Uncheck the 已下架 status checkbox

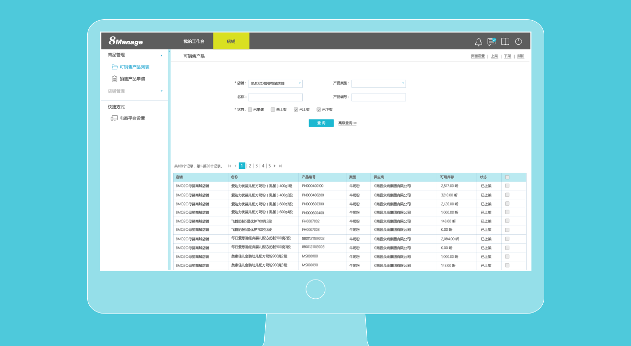(318, 110)
